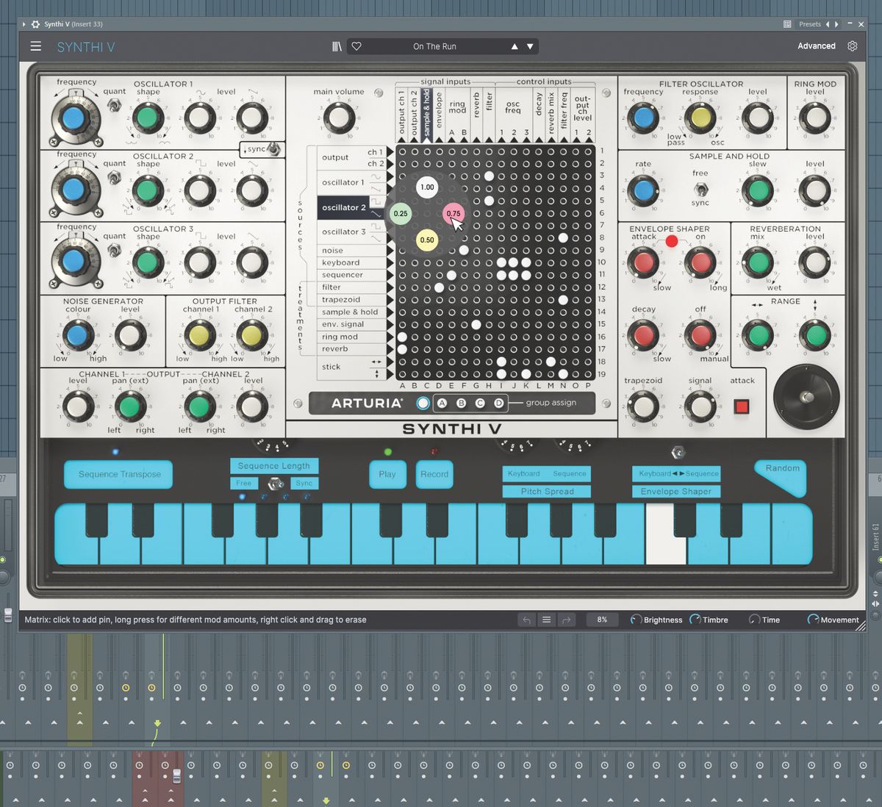Screen dimensions: 882x807
Task: Select trapezoid matrix source row
Action: [353, 300]
